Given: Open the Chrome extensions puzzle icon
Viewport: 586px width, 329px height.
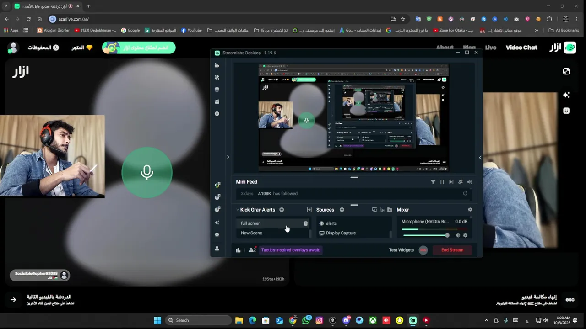Looking at the screenshot, I should click(549, 19).
